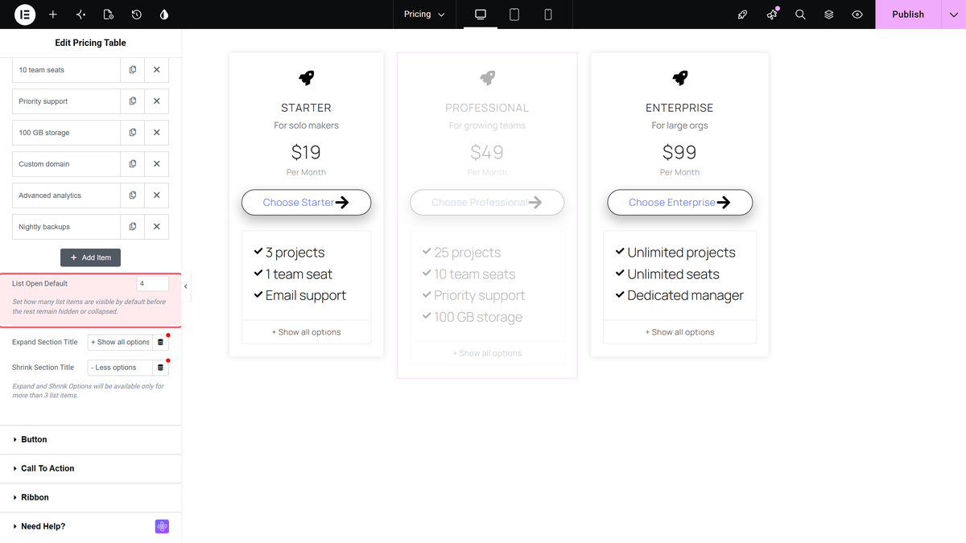Expand the '10 team seats' list item
The width and height of the screenshot is (966, 543).
(x=66, y=70)
